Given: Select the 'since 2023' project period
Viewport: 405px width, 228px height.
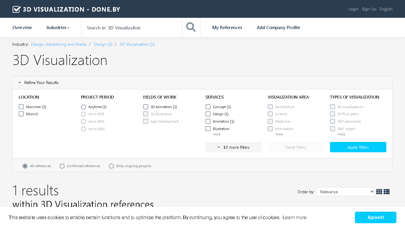Looking at the screenshot, I should tap(83, 121).
